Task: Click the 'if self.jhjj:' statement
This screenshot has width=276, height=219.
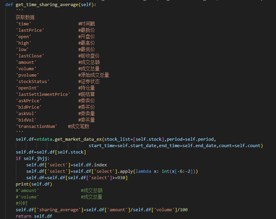Action: click(32, 158)
